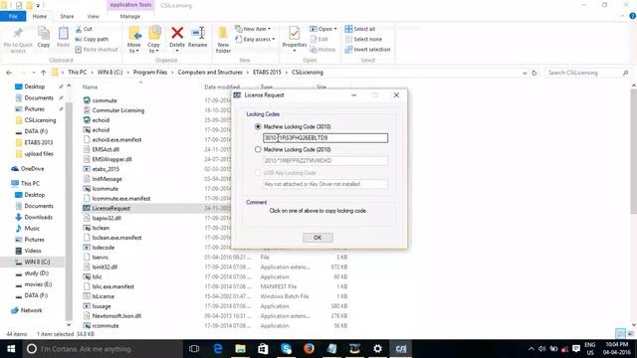Switch to large icons view button

[x=630, y=334]
